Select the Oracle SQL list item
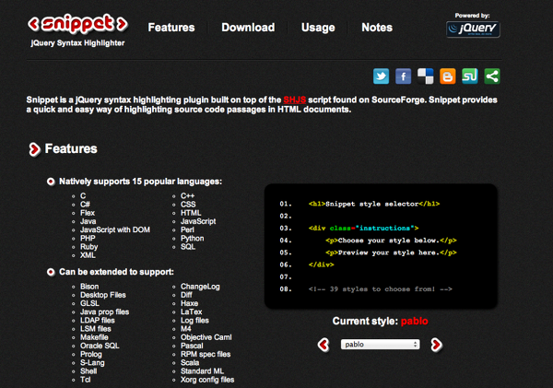553x388 pixels. click(x=100, y=346)
